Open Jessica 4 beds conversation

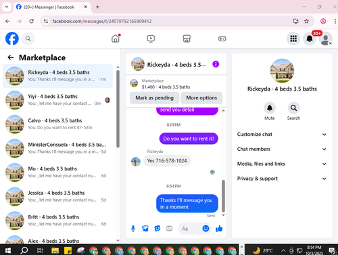pyautogui.click(x=57, y=197)
